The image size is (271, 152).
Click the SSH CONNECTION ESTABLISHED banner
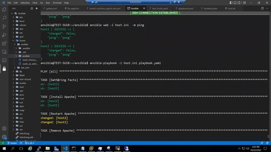click(x=155, y=13)
